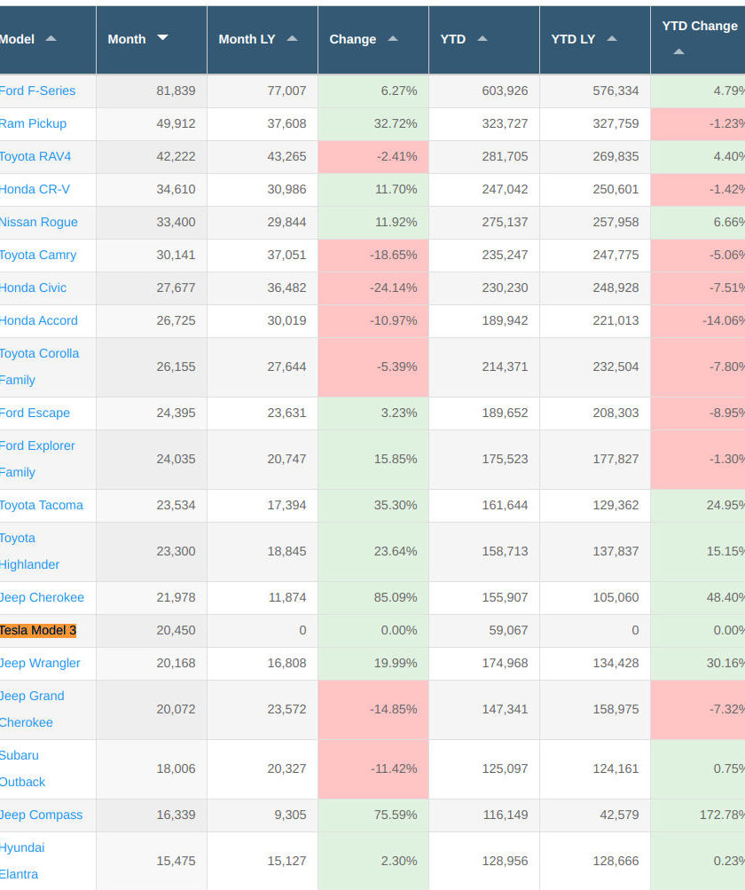Open Jeep Wrangler link
This screenshot has height=890, width=745.
tap(40, 664)
